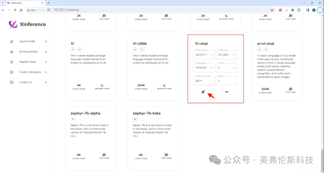Click the 4K context length on Yi card
The image size is (324, 173).
tap(79, 85)
